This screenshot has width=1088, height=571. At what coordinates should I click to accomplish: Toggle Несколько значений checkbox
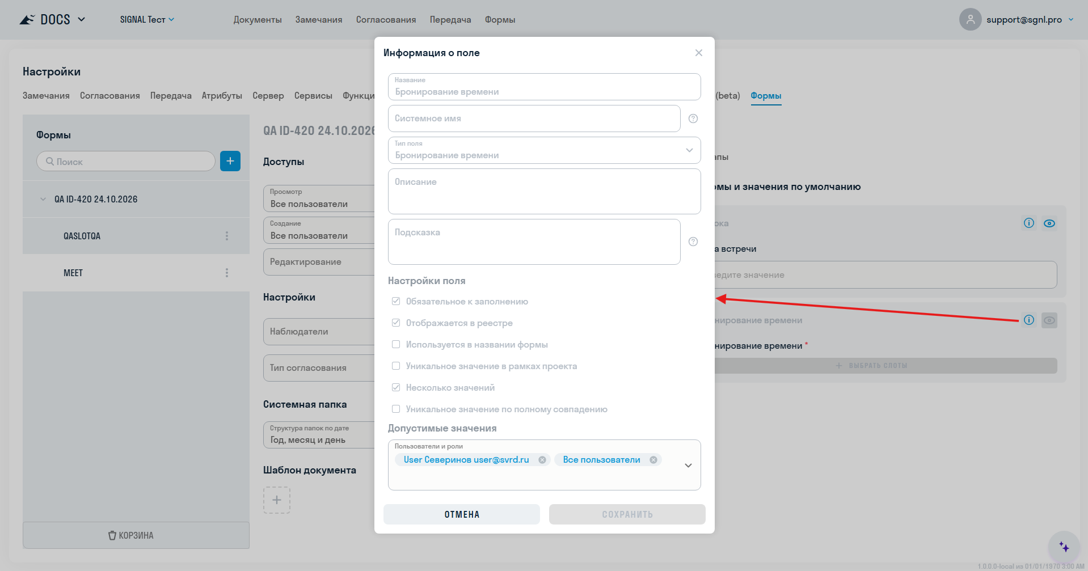396,387
